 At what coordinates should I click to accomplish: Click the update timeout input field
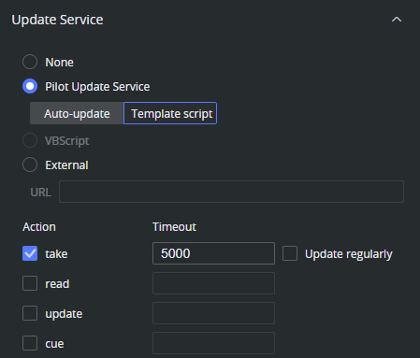coord(213,313)
